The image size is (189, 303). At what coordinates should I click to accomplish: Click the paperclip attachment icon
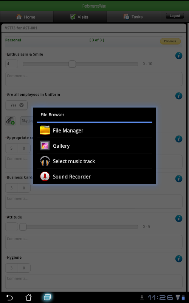click(x=10, y=121)
